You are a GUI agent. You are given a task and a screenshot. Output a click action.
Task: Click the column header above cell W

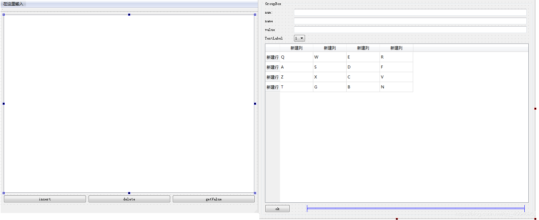[x=330, y=48]
